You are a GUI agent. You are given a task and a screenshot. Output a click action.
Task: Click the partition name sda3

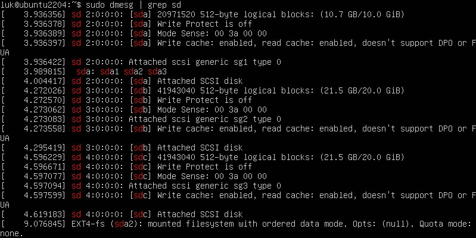[157, 71]
